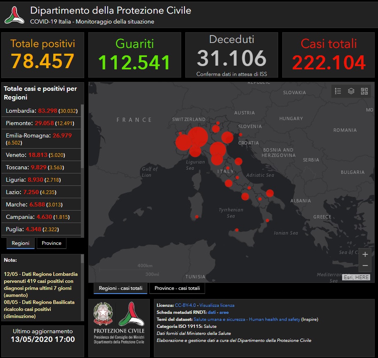Click the Dipartimento della Protezione Civile title
Image resolution: width=378 pixels, height=358 pixels.
coord(111,10)
